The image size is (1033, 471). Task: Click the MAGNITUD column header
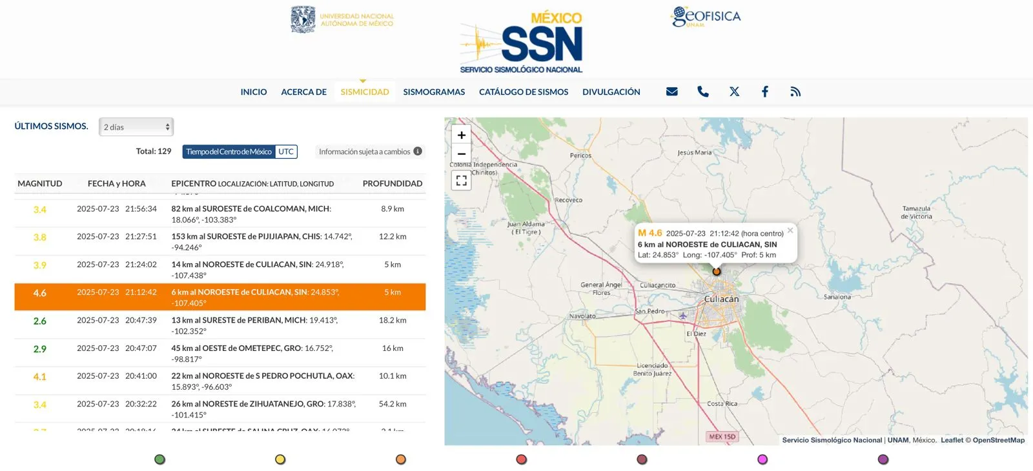pos(40,183)
